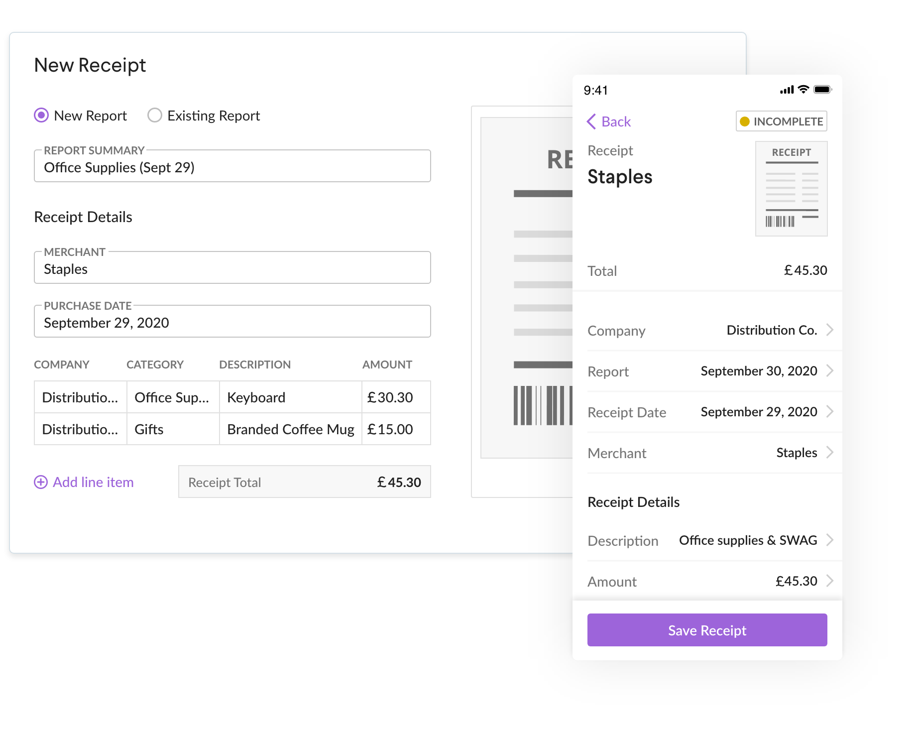Screen dimensions: 917x735
Task: Open the small receipt thumbnail image
Action: click(791, 189)
